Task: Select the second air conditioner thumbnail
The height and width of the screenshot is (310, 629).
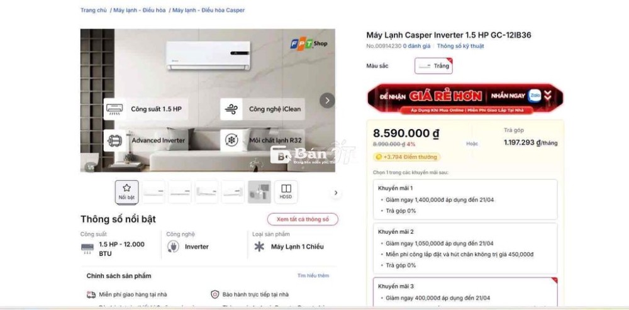Action: (180, 192)
